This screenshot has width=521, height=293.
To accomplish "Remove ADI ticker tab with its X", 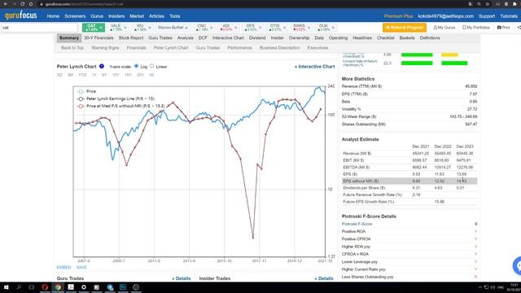I will [236, 28].
